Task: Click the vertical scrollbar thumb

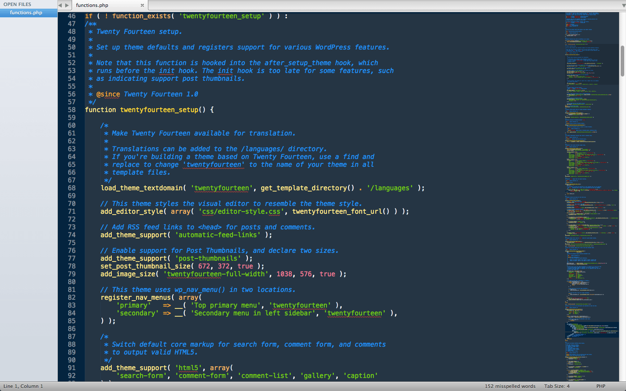Action: point(623,61)
